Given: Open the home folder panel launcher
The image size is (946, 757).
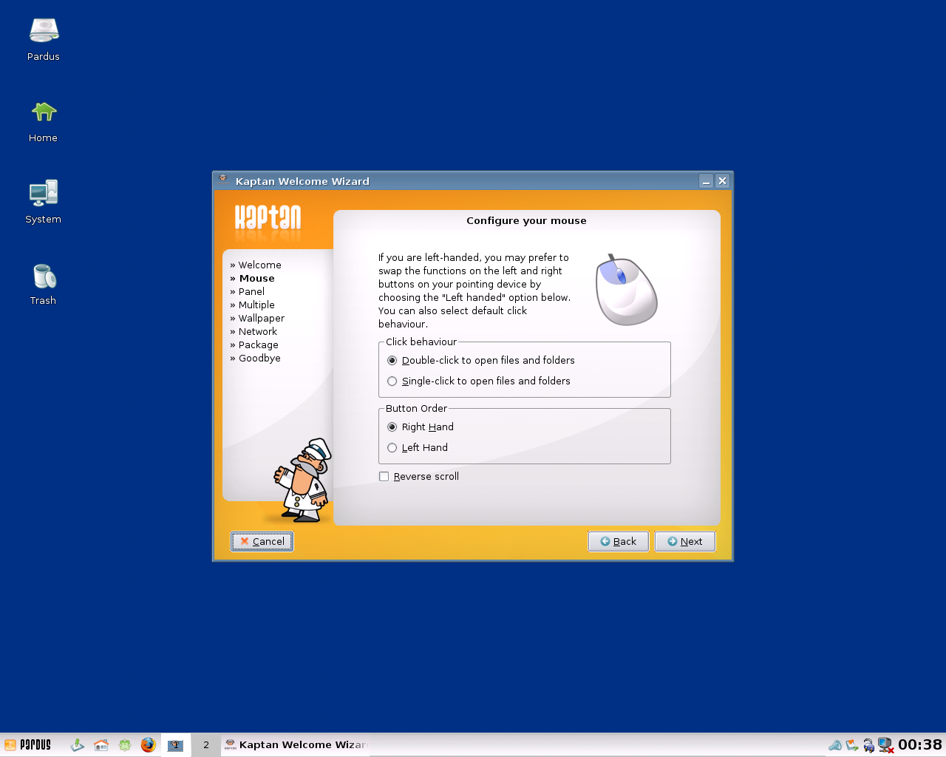Looking at the screenshot, I should (101, 744).
